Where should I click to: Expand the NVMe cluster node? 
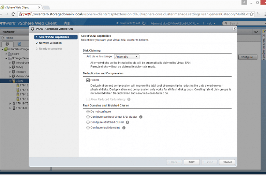click(x=10, y=68)
